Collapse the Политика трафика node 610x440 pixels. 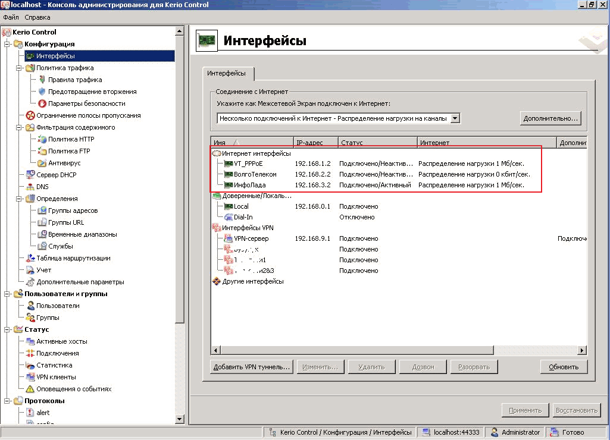pos(18,68)
